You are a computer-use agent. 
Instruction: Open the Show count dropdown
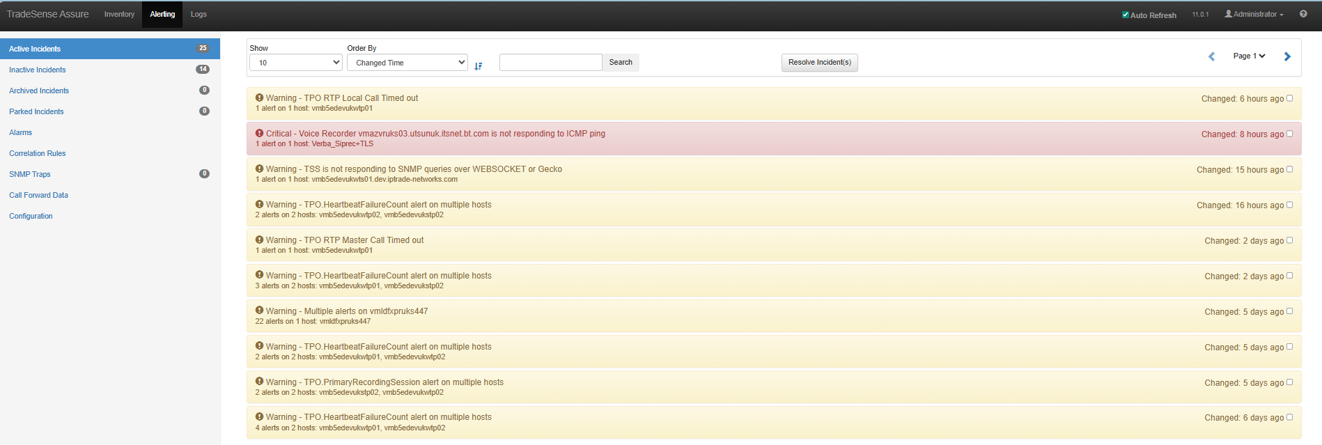pos(296,63)
